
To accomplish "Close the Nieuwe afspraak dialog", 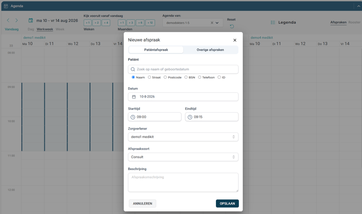I will pyautogui.click(x=234, y=40).
